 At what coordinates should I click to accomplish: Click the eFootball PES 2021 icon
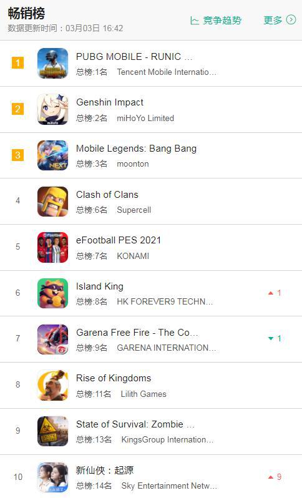pyautogui.click(x=52, y=247)
